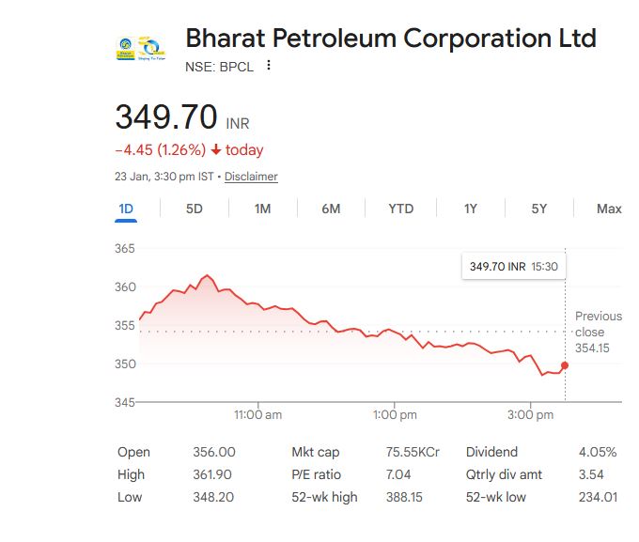Image resolution: width=639 pixels, height=542 pixels.
Task: Click the 349.70 INR price tooltip
Action: (x=514, y=267)
